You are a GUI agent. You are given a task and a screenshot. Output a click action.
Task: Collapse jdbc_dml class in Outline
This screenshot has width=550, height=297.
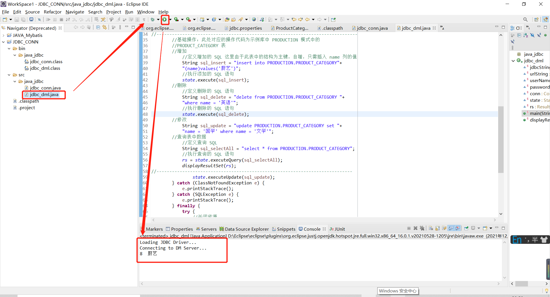513,61
